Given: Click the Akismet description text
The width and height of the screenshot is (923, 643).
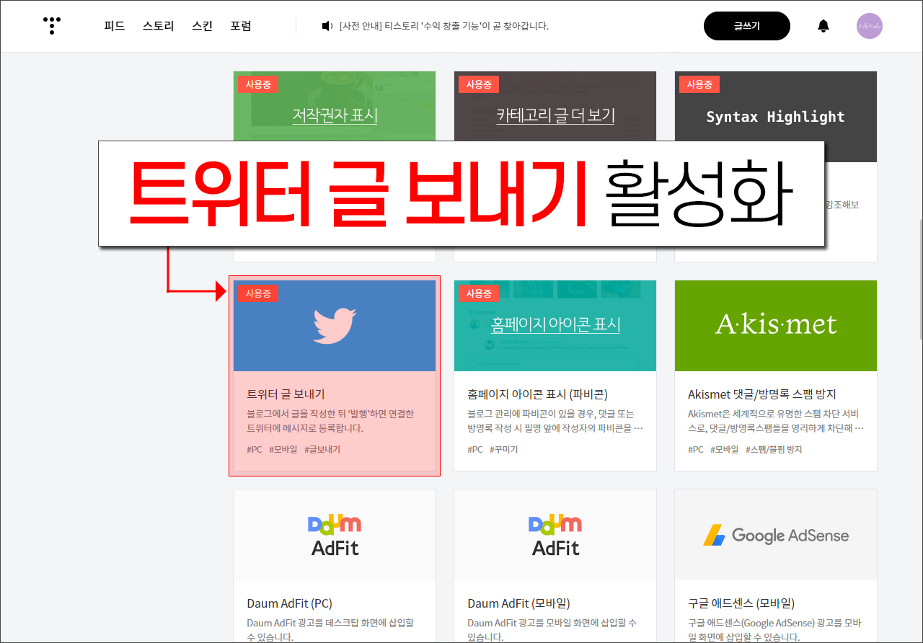Looking at the screenshot, I should (x=776, y=421).
